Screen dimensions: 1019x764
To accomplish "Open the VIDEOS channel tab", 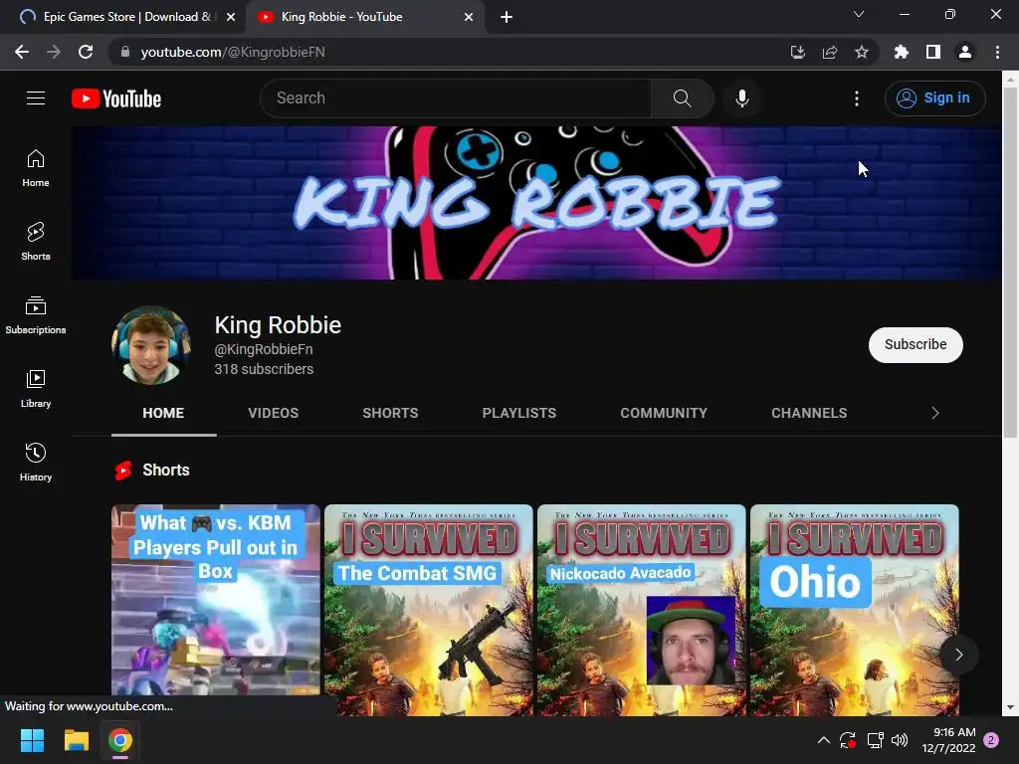I will click(x=273, y=413).
